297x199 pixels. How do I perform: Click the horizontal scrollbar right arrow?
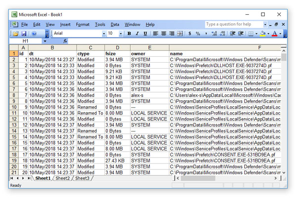276,178
